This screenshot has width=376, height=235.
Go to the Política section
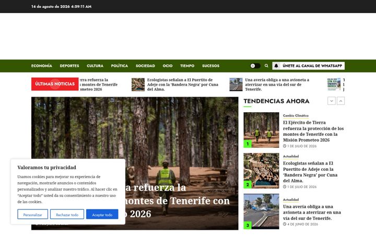click(120, 66)
